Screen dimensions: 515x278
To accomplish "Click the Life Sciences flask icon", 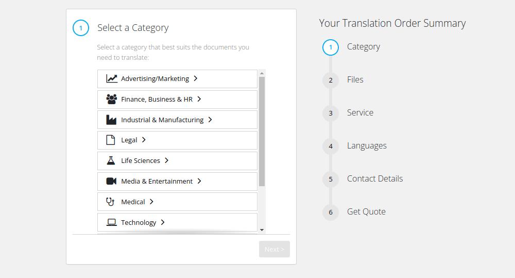I will (x=111, y=160).
